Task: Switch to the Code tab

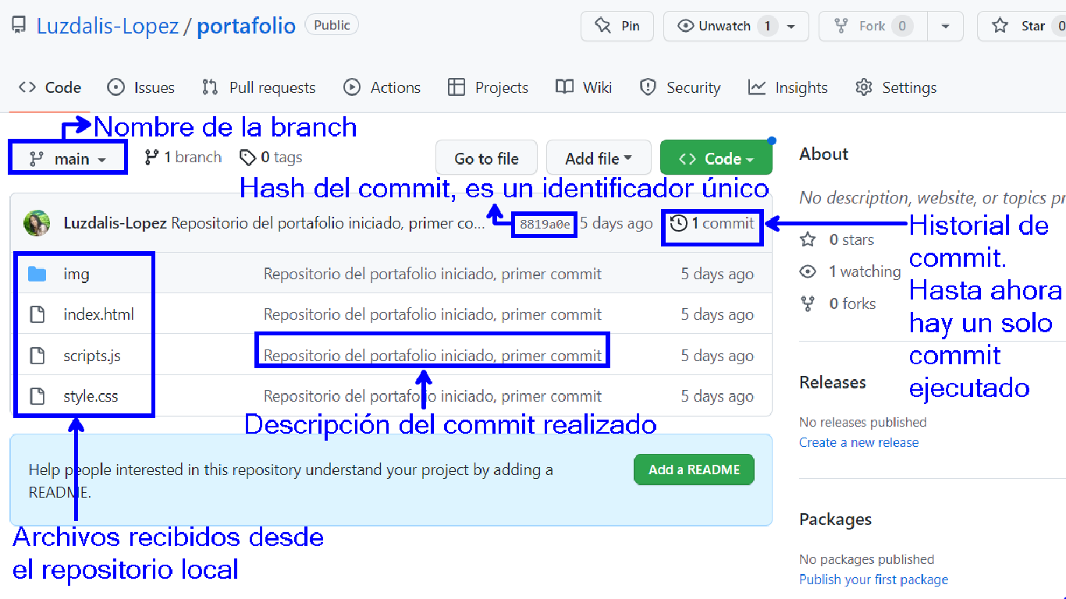Action: click(x=51, y=87)
